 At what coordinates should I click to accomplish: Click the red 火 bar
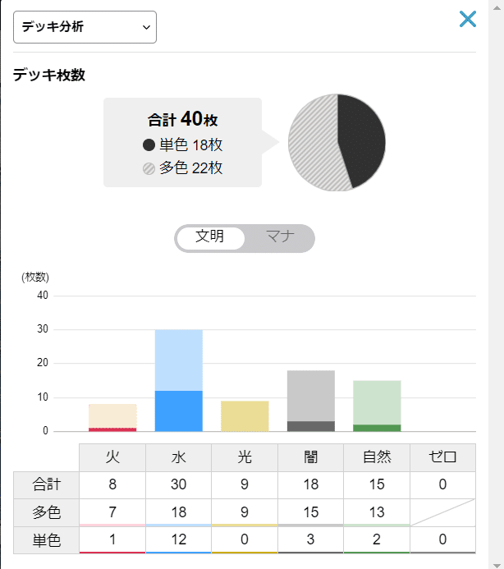[x=112, y=419]
